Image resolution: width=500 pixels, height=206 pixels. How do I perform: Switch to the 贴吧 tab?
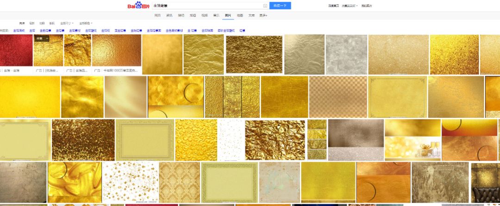click(x=181, y=15)
